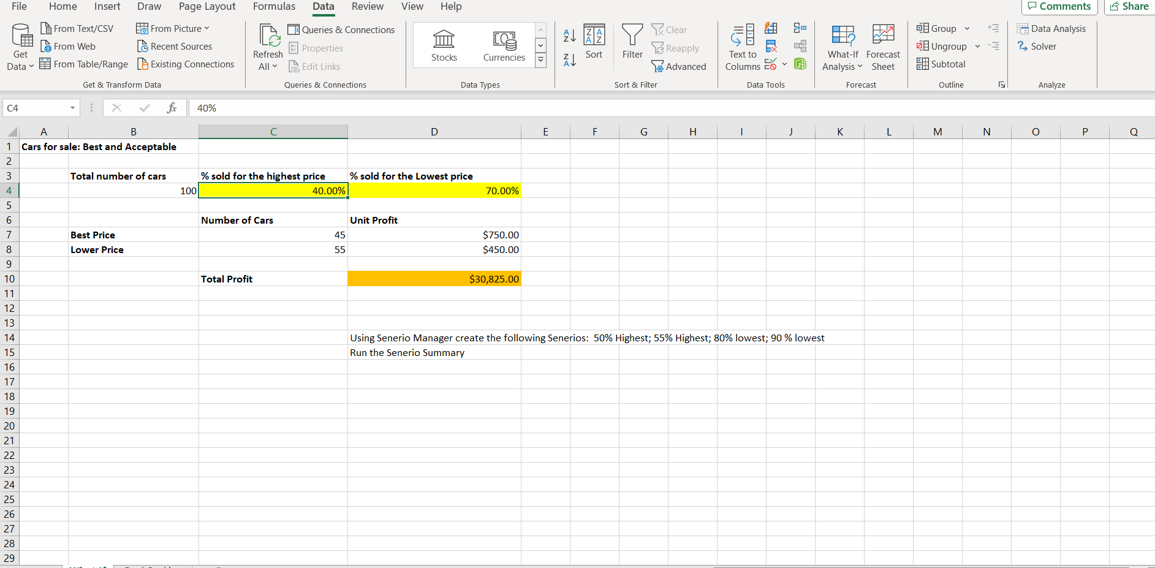Click the Insert Function fx icon
Viewport: 1155px width, 568px height.
(x=172, y=108)
